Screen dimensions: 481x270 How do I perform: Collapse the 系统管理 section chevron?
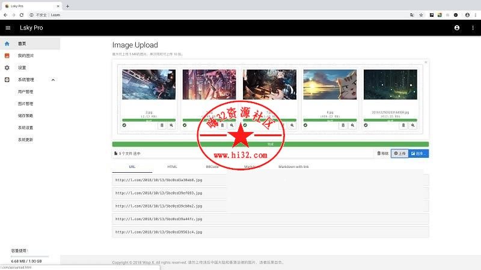(x=53, y=80)
